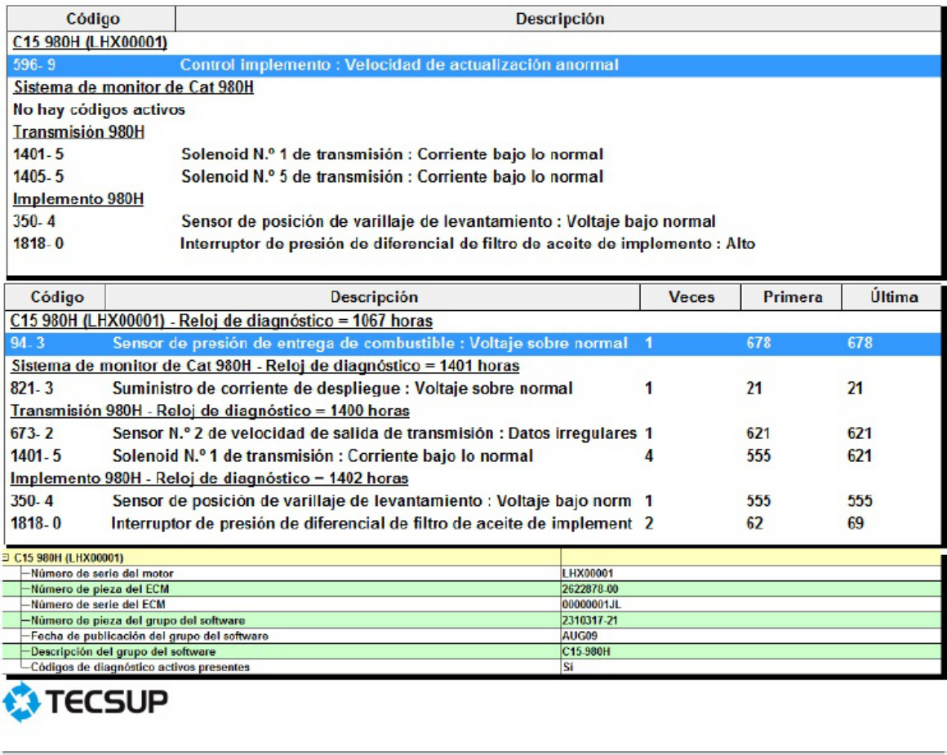Select logged code 1401-5 row with 4 occurrences
This screenshot has width=947, height=755.
point(473,456)
